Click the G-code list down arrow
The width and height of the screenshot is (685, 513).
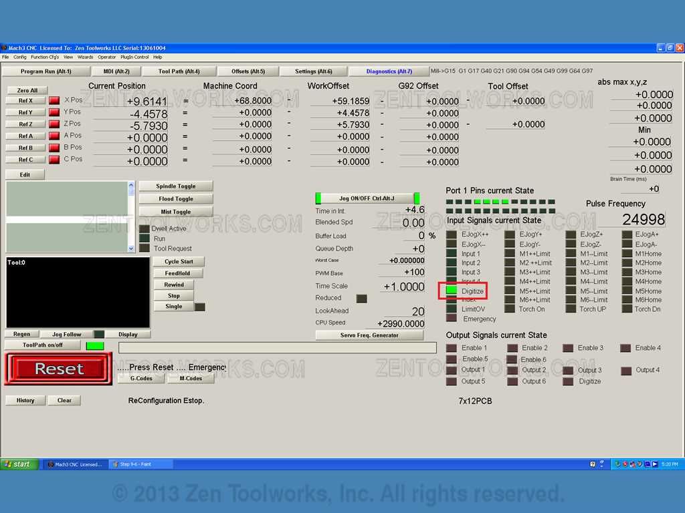(x=131, y=248)
